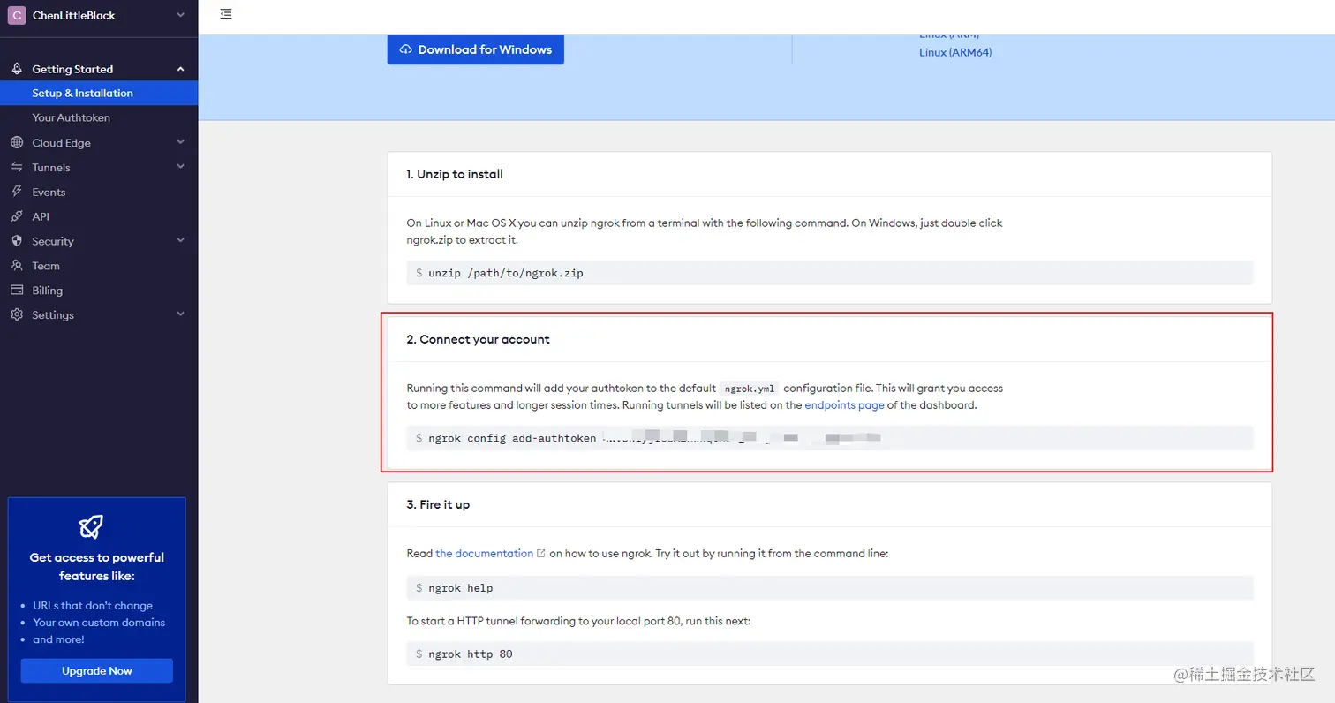
Task: Click the Billing card icon
Action: coord(16,291)
